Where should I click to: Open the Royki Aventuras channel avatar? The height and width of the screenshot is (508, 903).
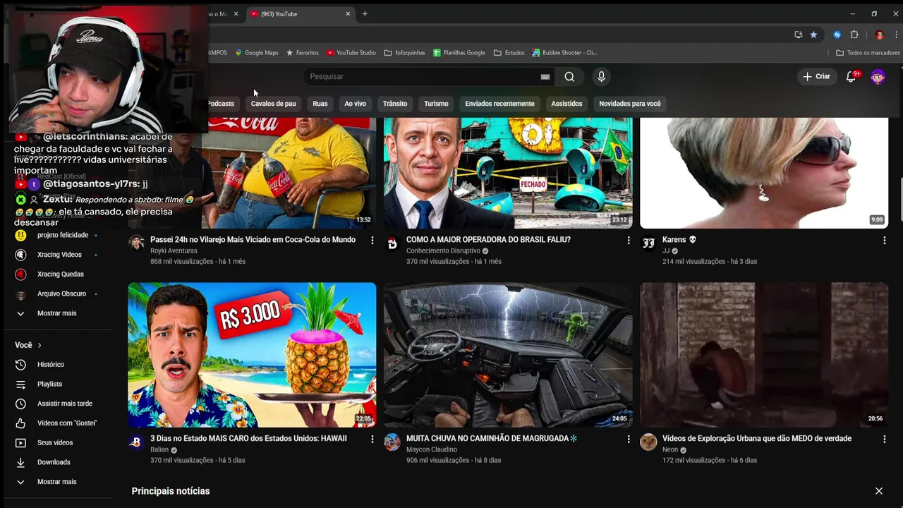pos(136,243)
